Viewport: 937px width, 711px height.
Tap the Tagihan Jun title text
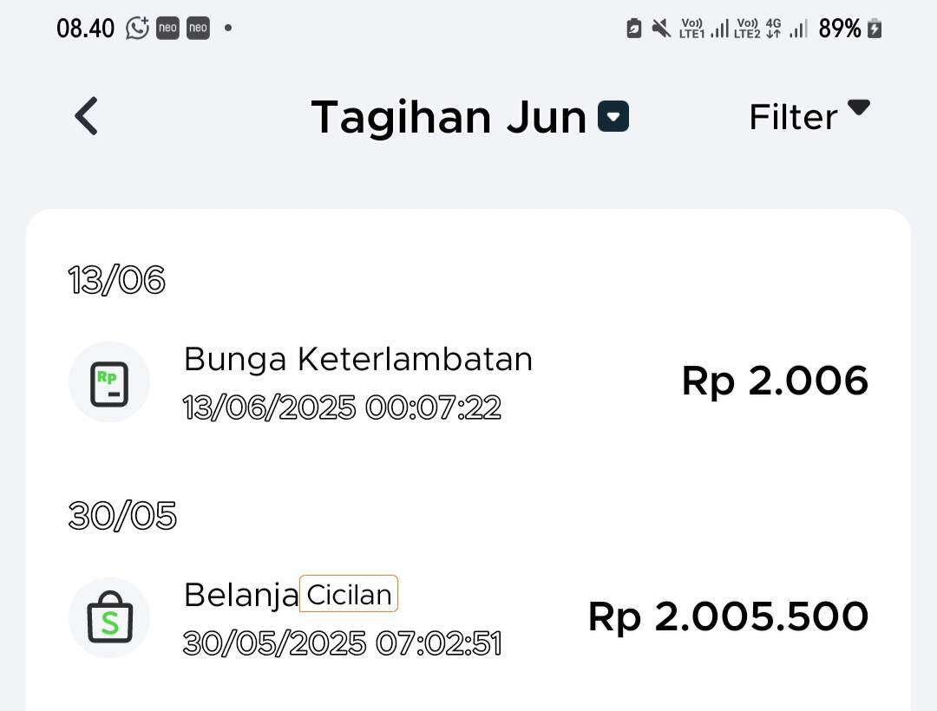pyautogui.click(x=449, y=117)
